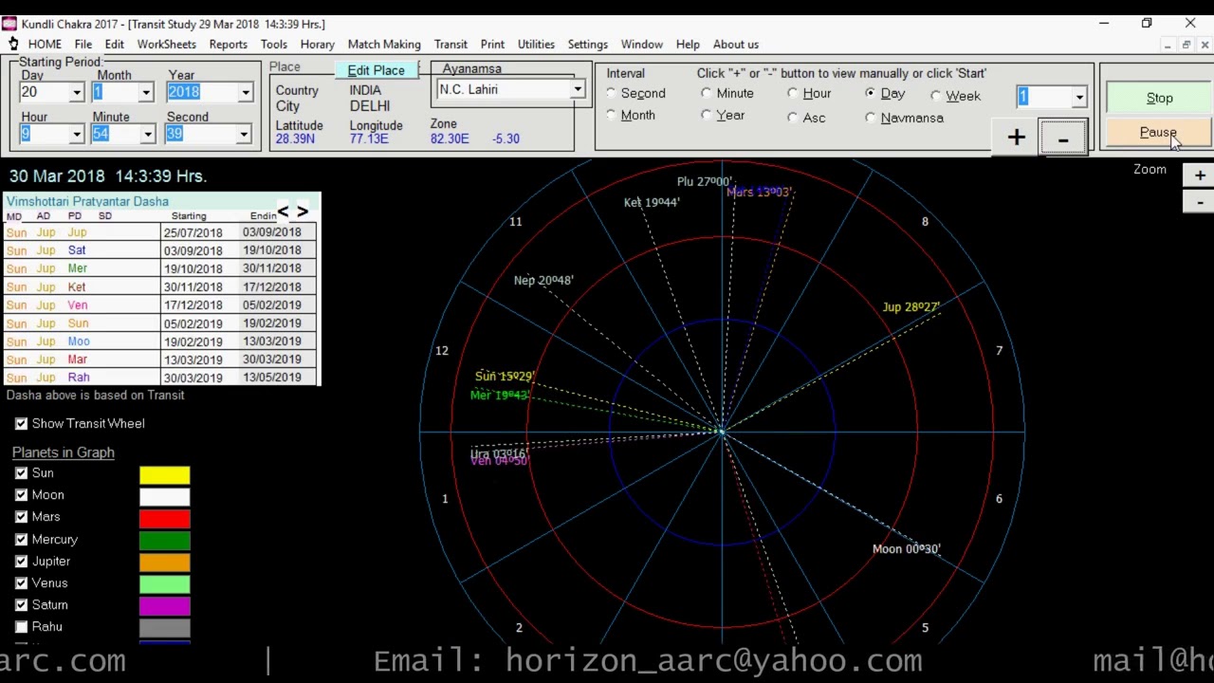Click the plus step-forward button
This screenshot has width=1214, height=683.
(1016, 138)
